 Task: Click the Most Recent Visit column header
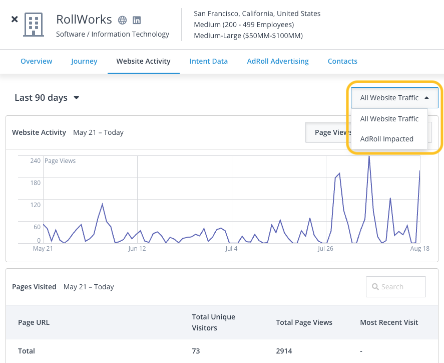(389, 322)
